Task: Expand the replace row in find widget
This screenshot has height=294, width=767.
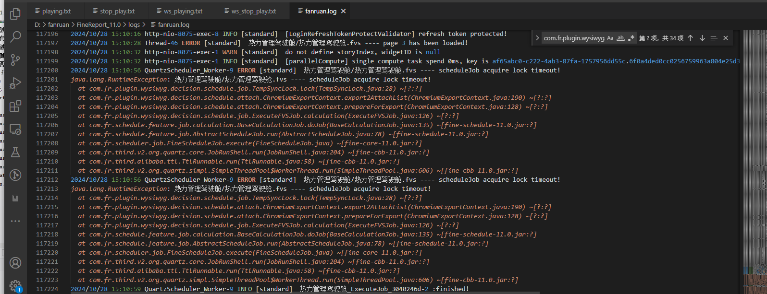Action: [537, 38]
